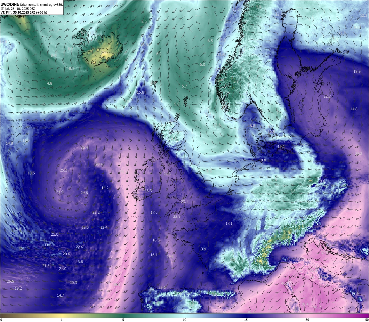This screenshot has height=322, width=369.
Task: Click the map value 17.0
Action: click(154, 212)
